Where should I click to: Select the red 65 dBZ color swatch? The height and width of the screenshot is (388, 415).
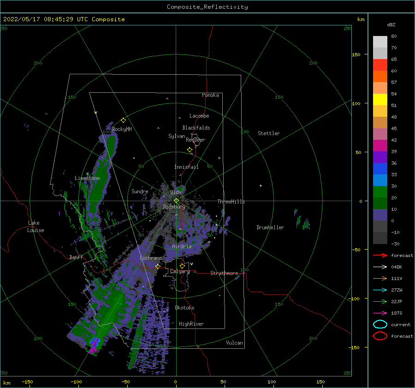click(x=380, y=65)
